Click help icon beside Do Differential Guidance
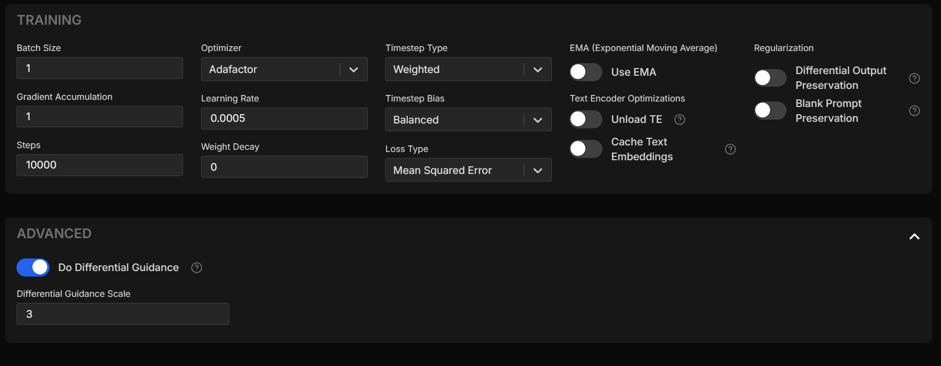 pyautogui.click(x=197, y=268)
